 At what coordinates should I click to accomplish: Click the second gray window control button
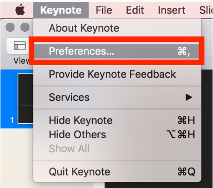(x=25, y=27)
